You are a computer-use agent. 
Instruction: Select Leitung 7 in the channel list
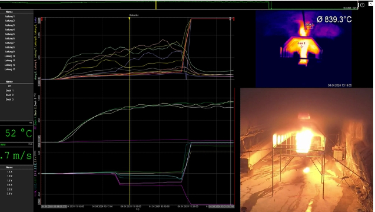click(x=10, y=43)
